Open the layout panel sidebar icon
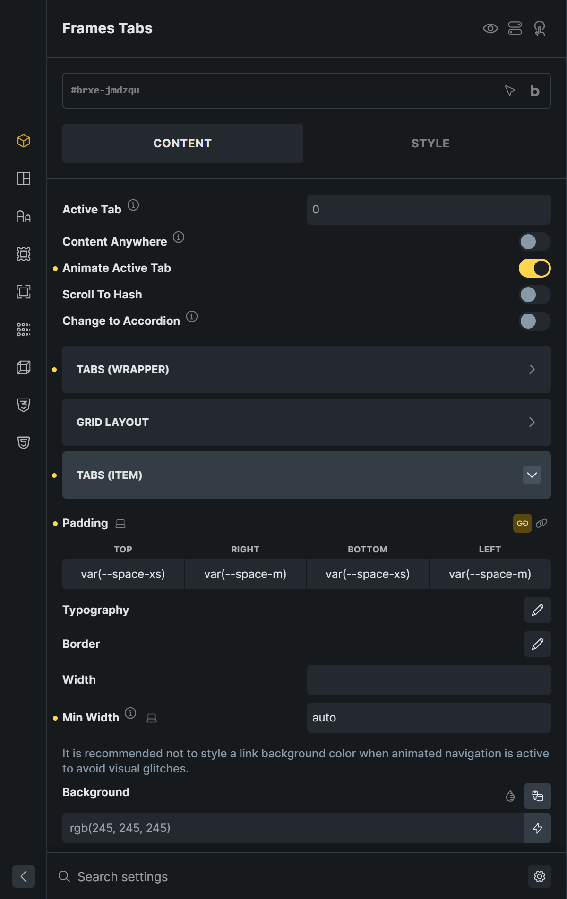Image resolution: width=567 pixels, height=899 pixels. 24,178
